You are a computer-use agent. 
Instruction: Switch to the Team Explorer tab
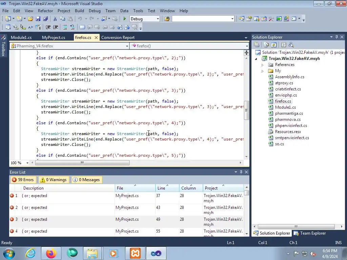click(310, 233)
